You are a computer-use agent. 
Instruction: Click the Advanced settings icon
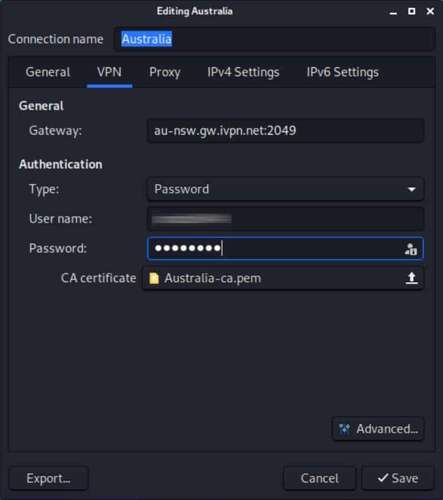point(344,429)
